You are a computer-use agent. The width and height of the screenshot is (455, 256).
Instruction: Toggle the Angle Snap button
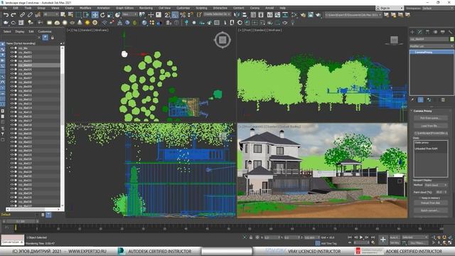coord(175,14)
